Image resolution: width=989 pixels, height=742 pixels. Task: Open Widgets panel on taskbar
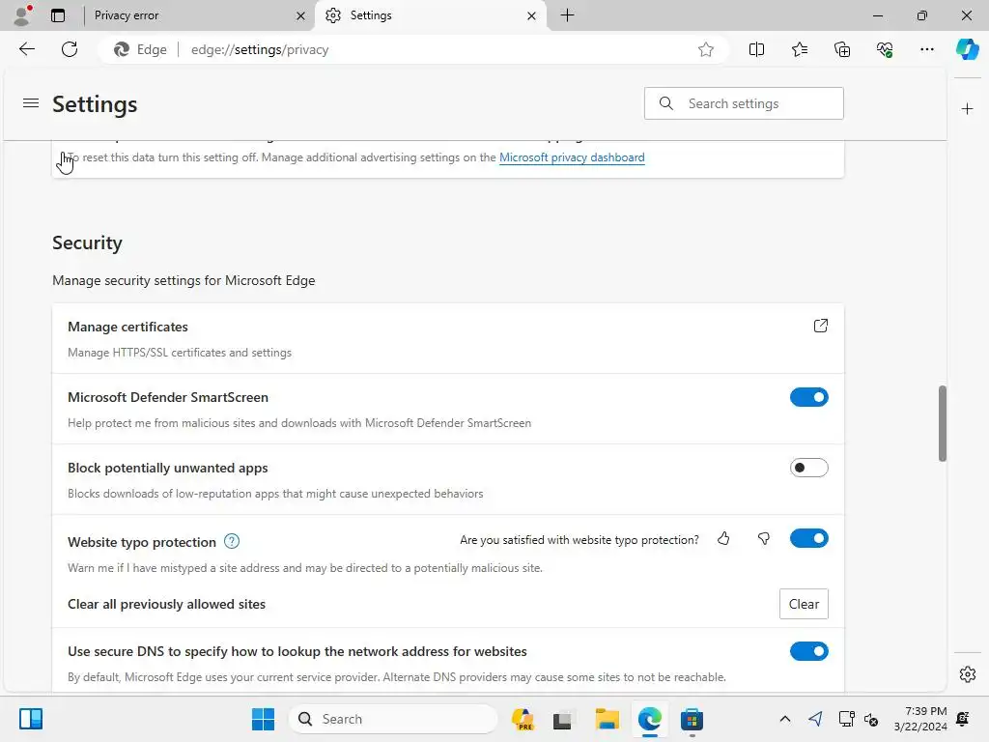tap(30, 719)
